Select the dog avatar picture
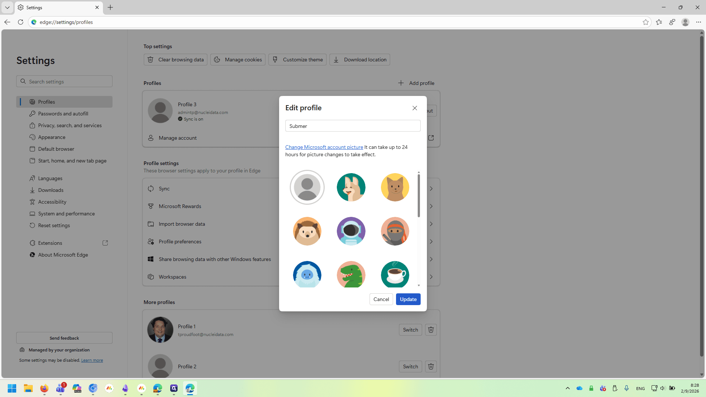The image size is (706, 397). coord(351,187)
